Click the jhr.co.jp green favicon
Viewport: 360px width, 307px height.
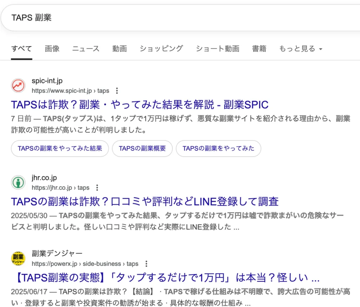pos(18,183)
